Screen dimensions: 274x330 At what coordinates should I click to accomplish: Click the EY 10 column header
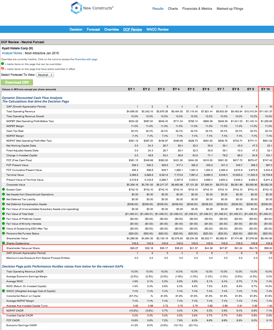[x=266, y=89]
